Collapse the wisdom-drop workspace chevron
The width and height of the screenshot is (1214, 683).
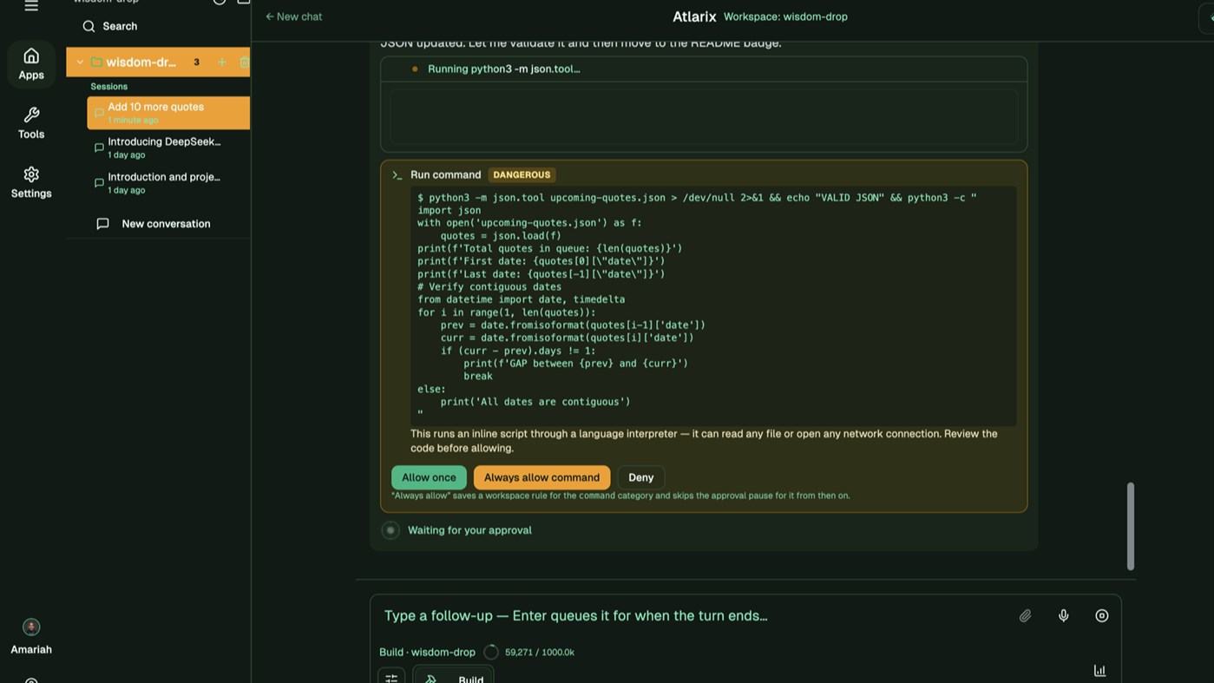80,62
